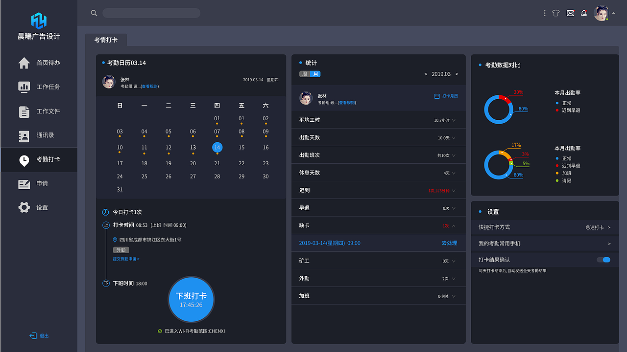Open the 工作任务 menu item
Screen dimensions: 627x352
(39, 87)
